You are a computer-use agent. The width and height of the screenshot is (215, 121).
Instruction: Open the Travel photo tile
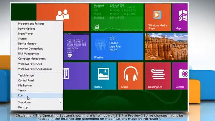click(167, 47)
